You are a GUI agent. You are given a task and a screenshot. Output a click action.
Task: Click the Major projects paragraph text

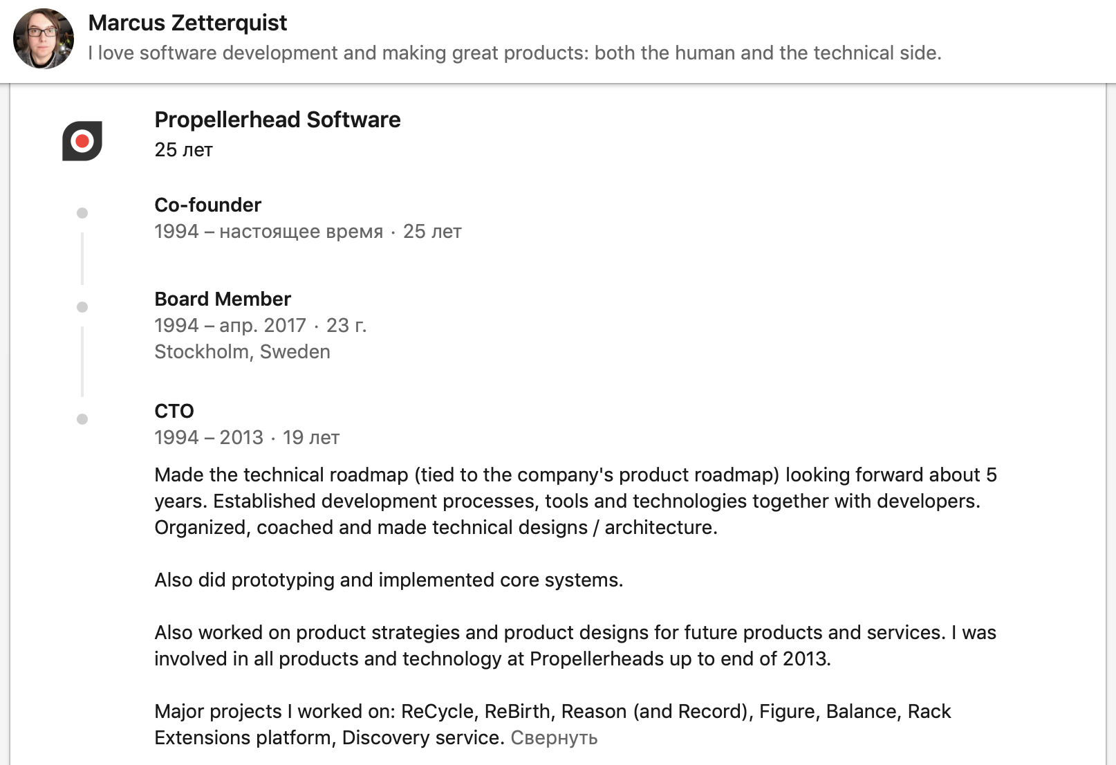pyautogui.click(x=552, y=724)
